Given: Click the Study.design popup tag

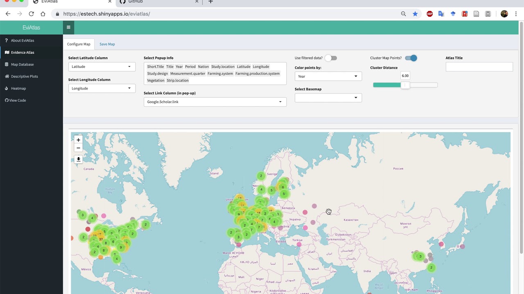Looking at the screenshot, I should (158, 73).
